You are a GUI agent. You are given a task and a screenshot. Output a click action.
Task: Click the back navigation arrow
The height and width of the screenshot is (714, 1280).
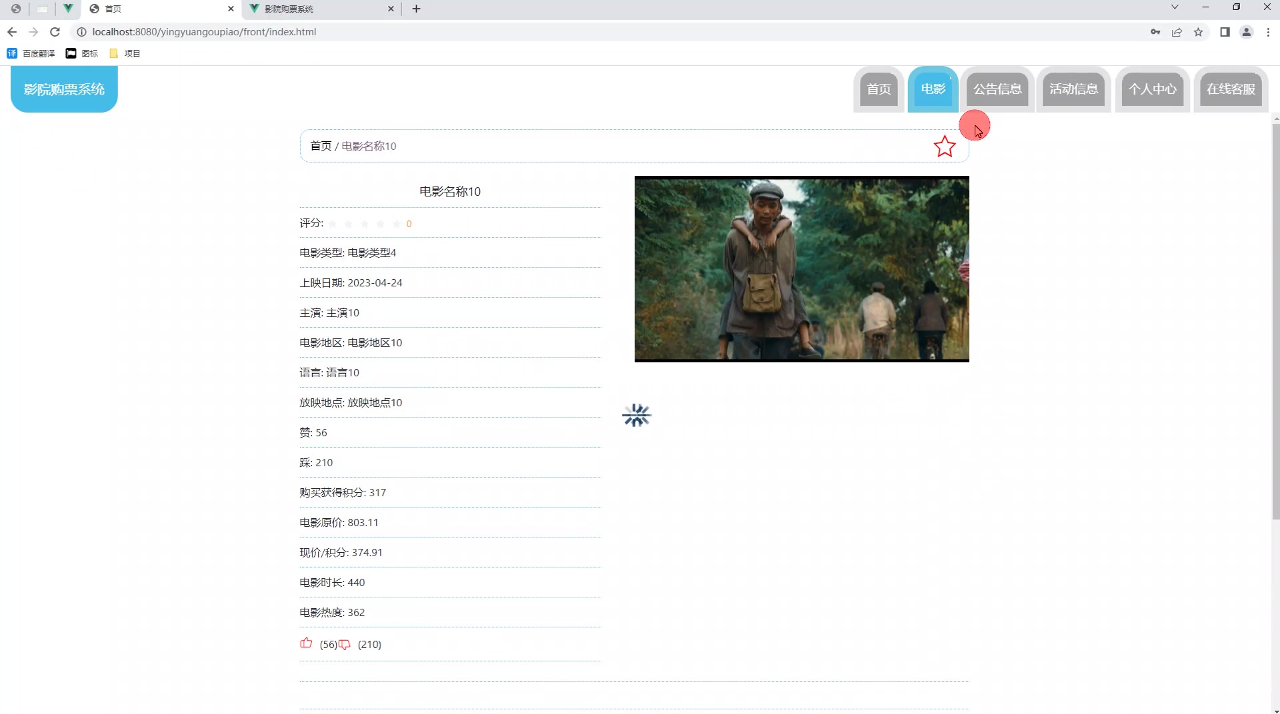click(x=11, y=31)
